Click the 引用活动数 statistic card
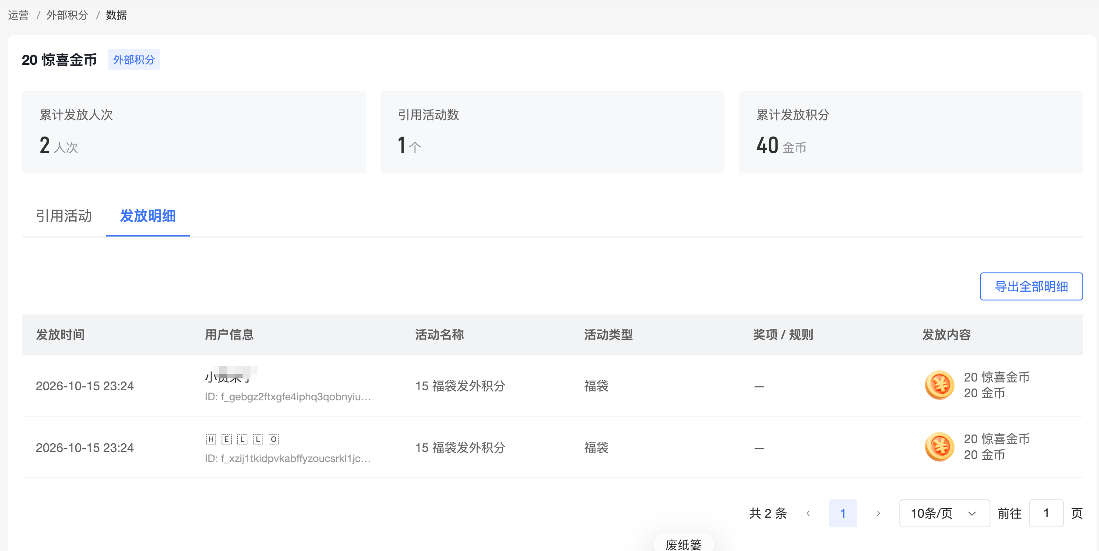Viewport: 1099px width, 551px height. tap(552, 132)
